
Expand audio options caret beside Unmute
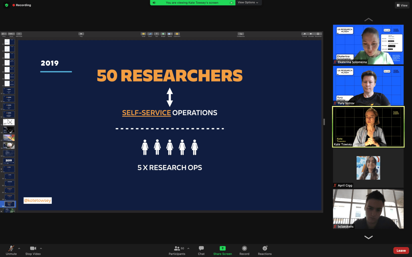coord(19,248)
